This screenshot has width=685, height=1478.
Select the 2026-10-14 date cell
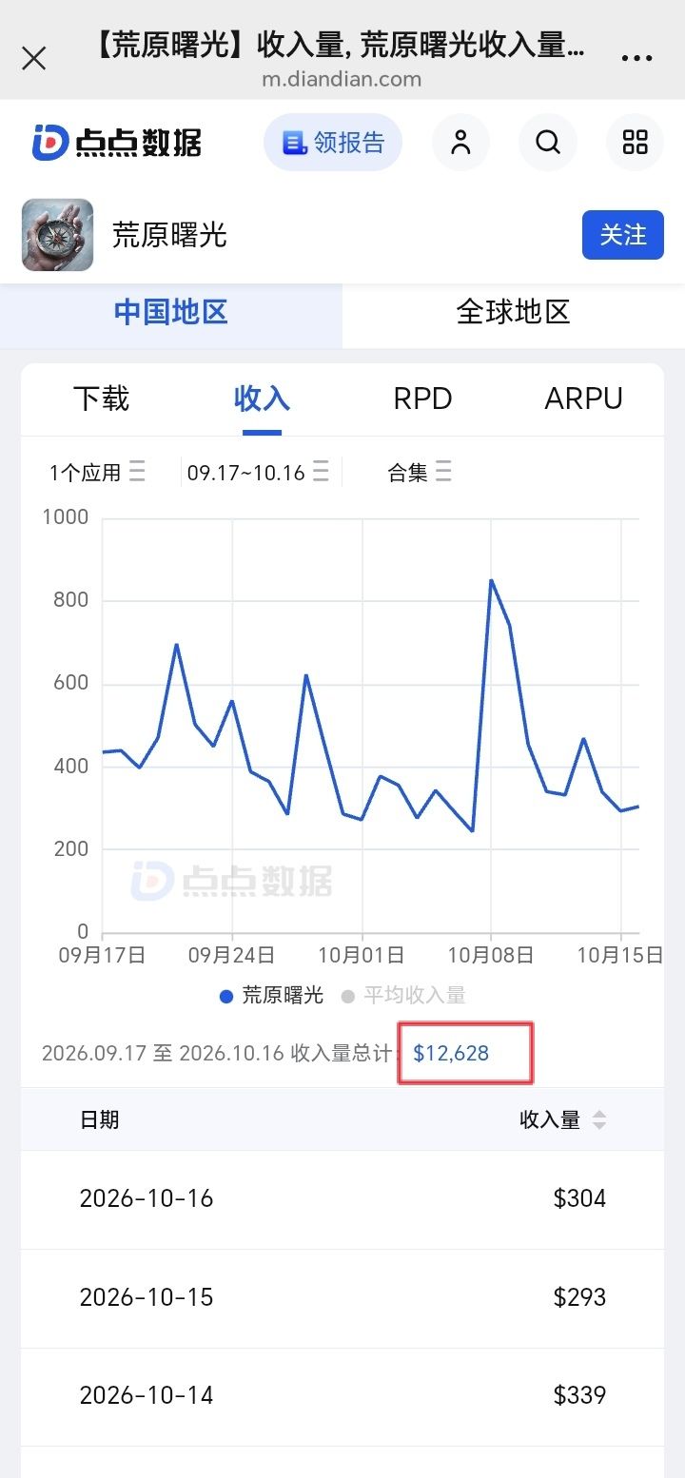tap(147, 1395)
